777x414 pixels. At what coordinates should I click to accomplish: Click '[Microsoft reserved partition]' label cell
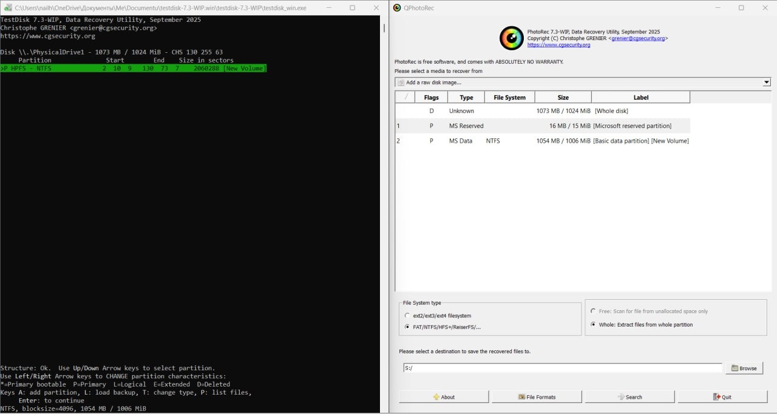click(632, 126)
